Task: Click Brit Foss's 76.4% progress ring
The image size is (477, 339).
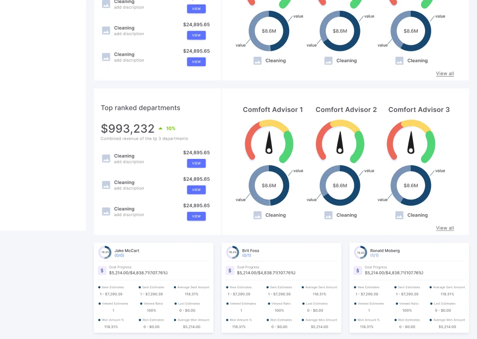Action: click(233, 253)
